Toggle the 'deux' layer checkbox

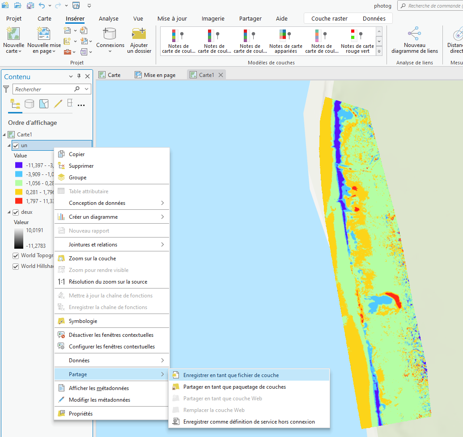[x=16, y=212]
